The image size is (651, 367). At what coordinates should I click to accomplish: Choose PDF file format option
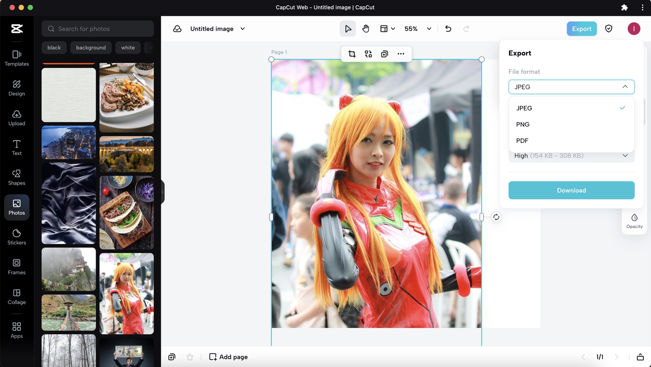point(572,140)
